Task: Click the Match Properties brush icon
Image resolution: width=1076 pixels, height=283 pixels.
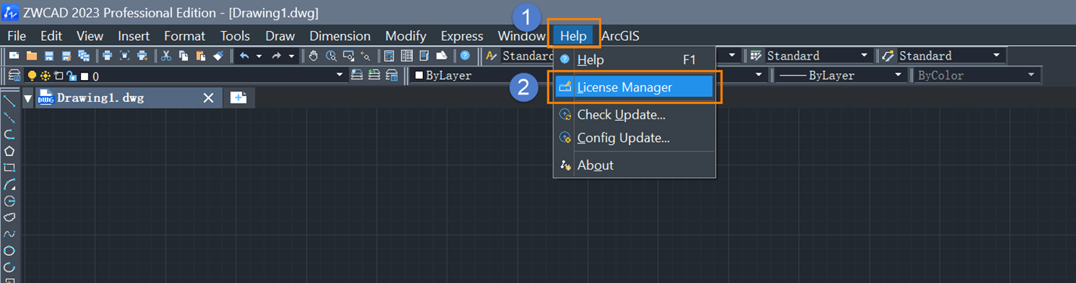Action: 217,56
